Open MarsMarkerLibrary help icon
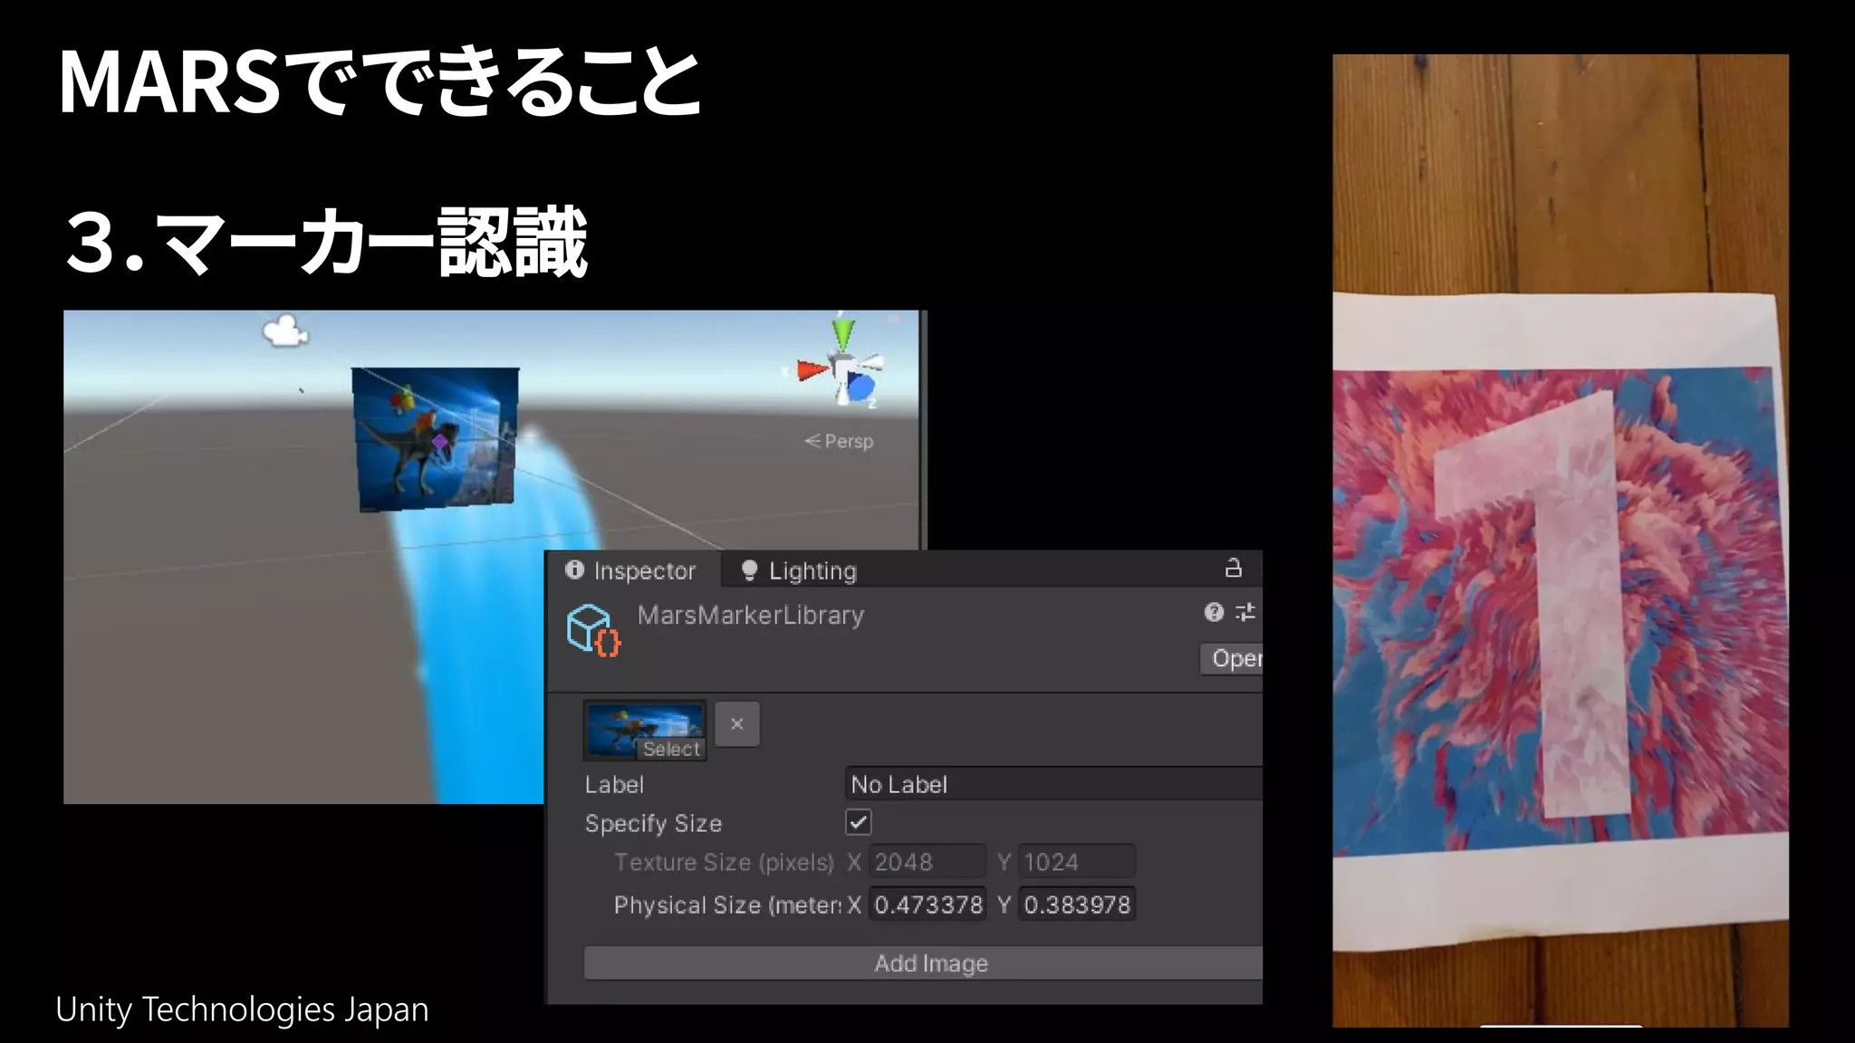 [1214, 612]
